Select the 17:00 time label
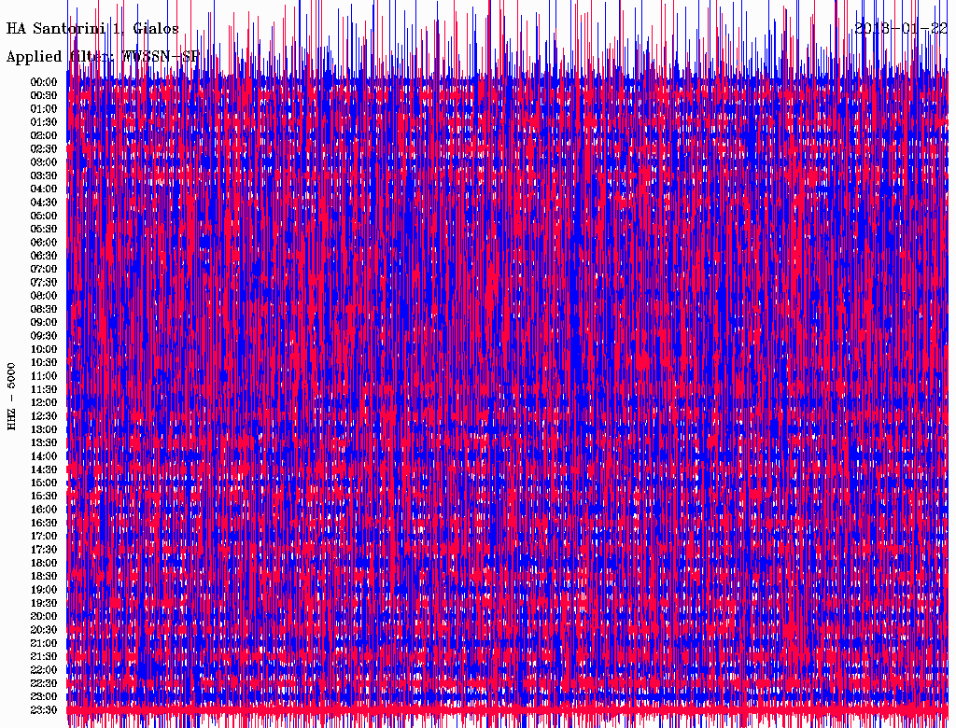 [44, 536]
